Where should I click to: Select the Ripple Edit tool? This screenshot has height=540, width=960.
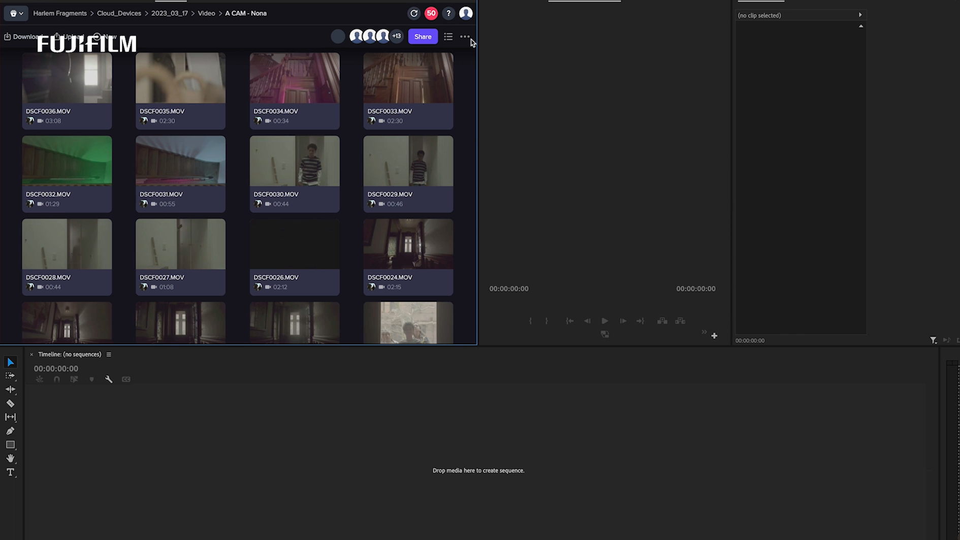10,390
